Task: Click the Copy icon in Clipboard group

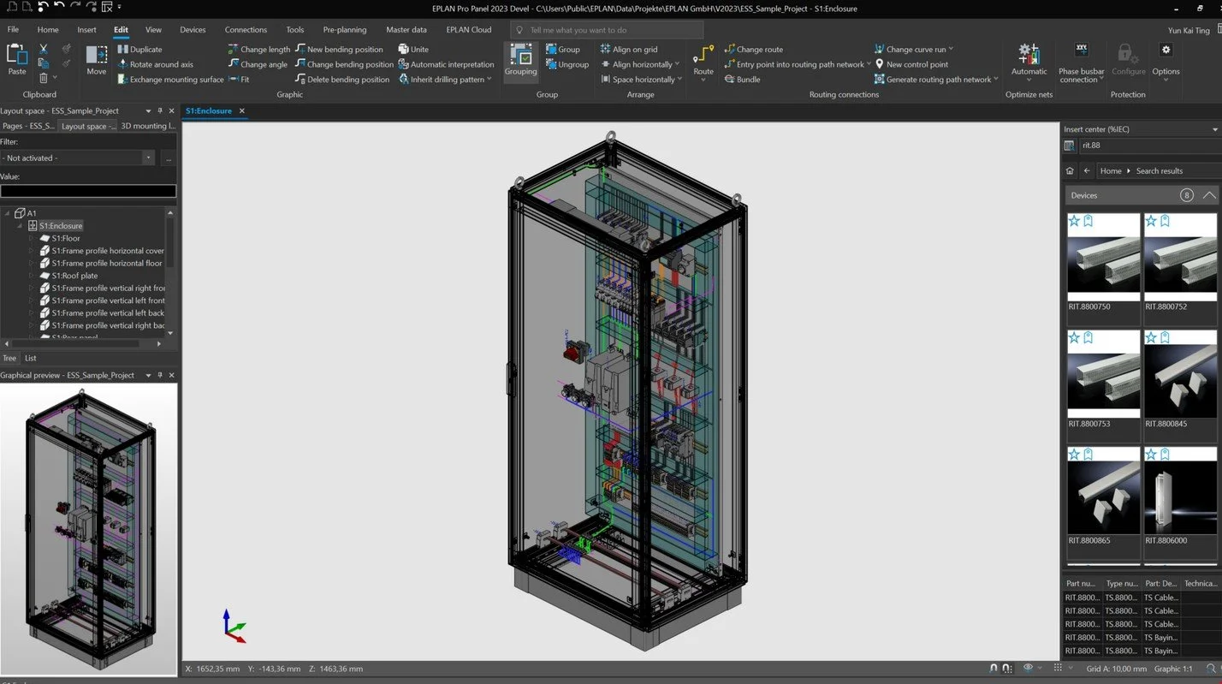Action: (44, 63)
